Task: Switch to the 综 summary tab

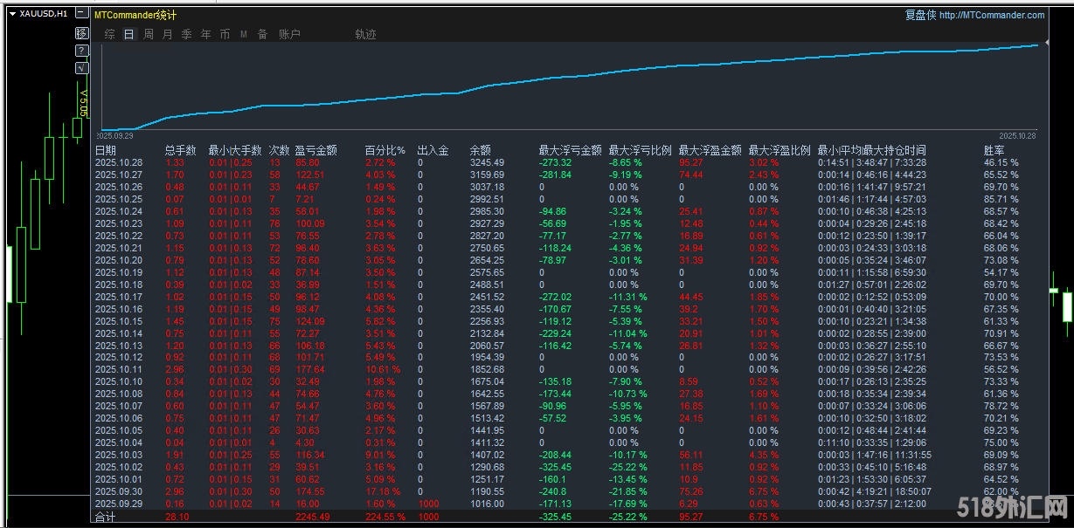Action: click(109, 34)
